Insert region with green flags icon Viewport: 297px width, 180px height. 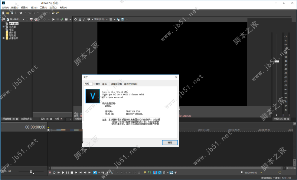point(150,173)
